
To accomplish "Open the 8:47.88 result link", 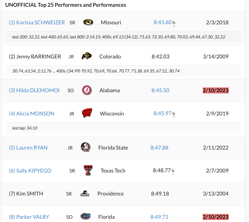I will (159, 148).
